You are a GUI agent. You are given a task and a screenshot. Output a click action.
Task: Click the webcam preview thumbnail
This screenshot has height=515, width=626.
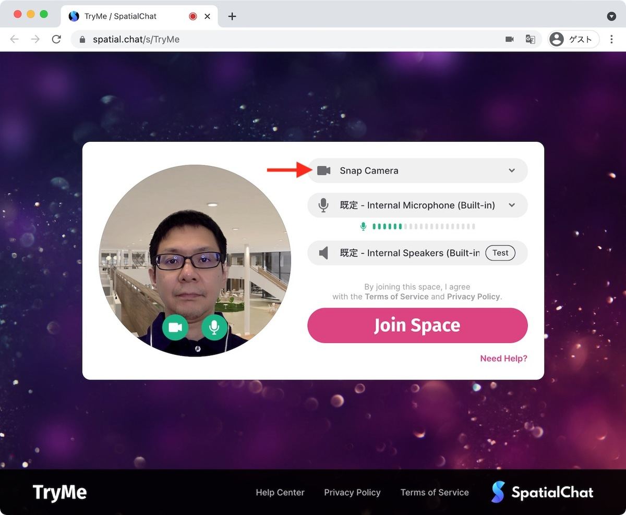point(195,261)
